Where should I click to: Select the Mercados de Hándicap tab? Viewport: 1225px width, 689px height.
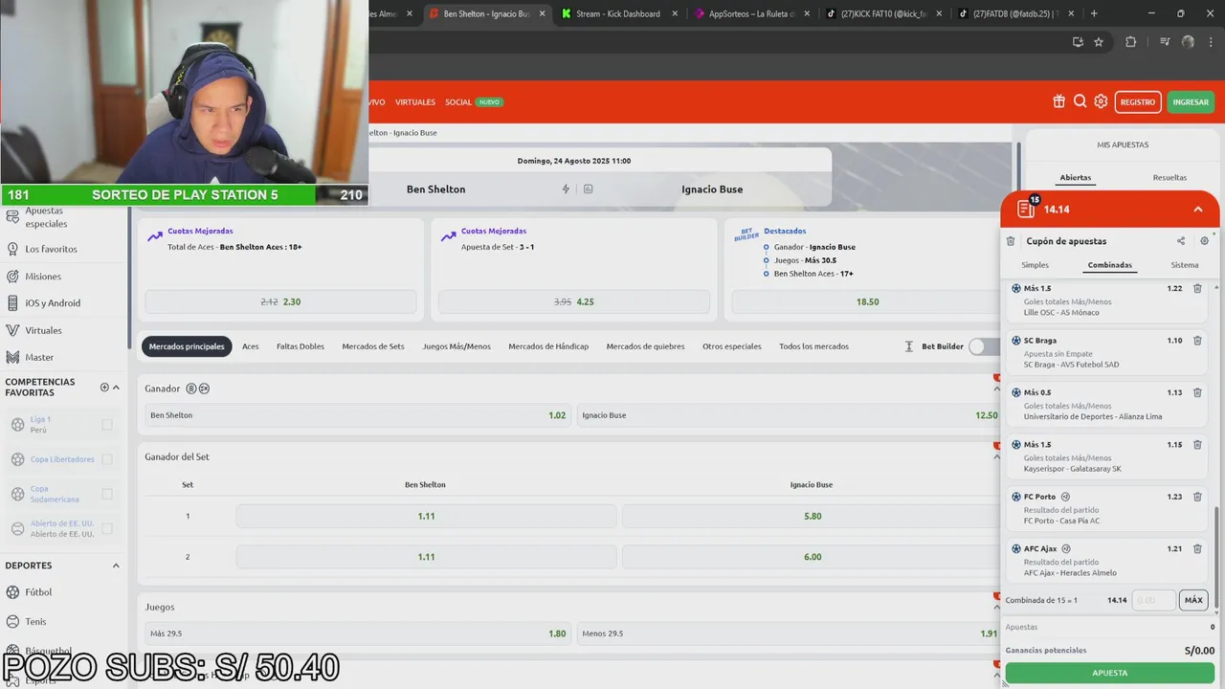click(548, 346)
